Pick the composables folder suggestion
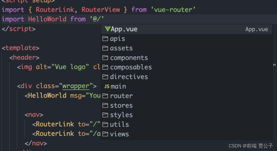 pos(186,67)
